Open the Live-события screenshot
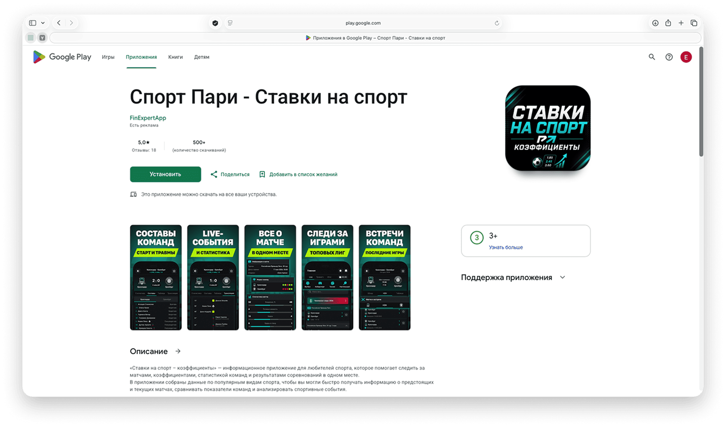The image size is (726, 427). 213,277
